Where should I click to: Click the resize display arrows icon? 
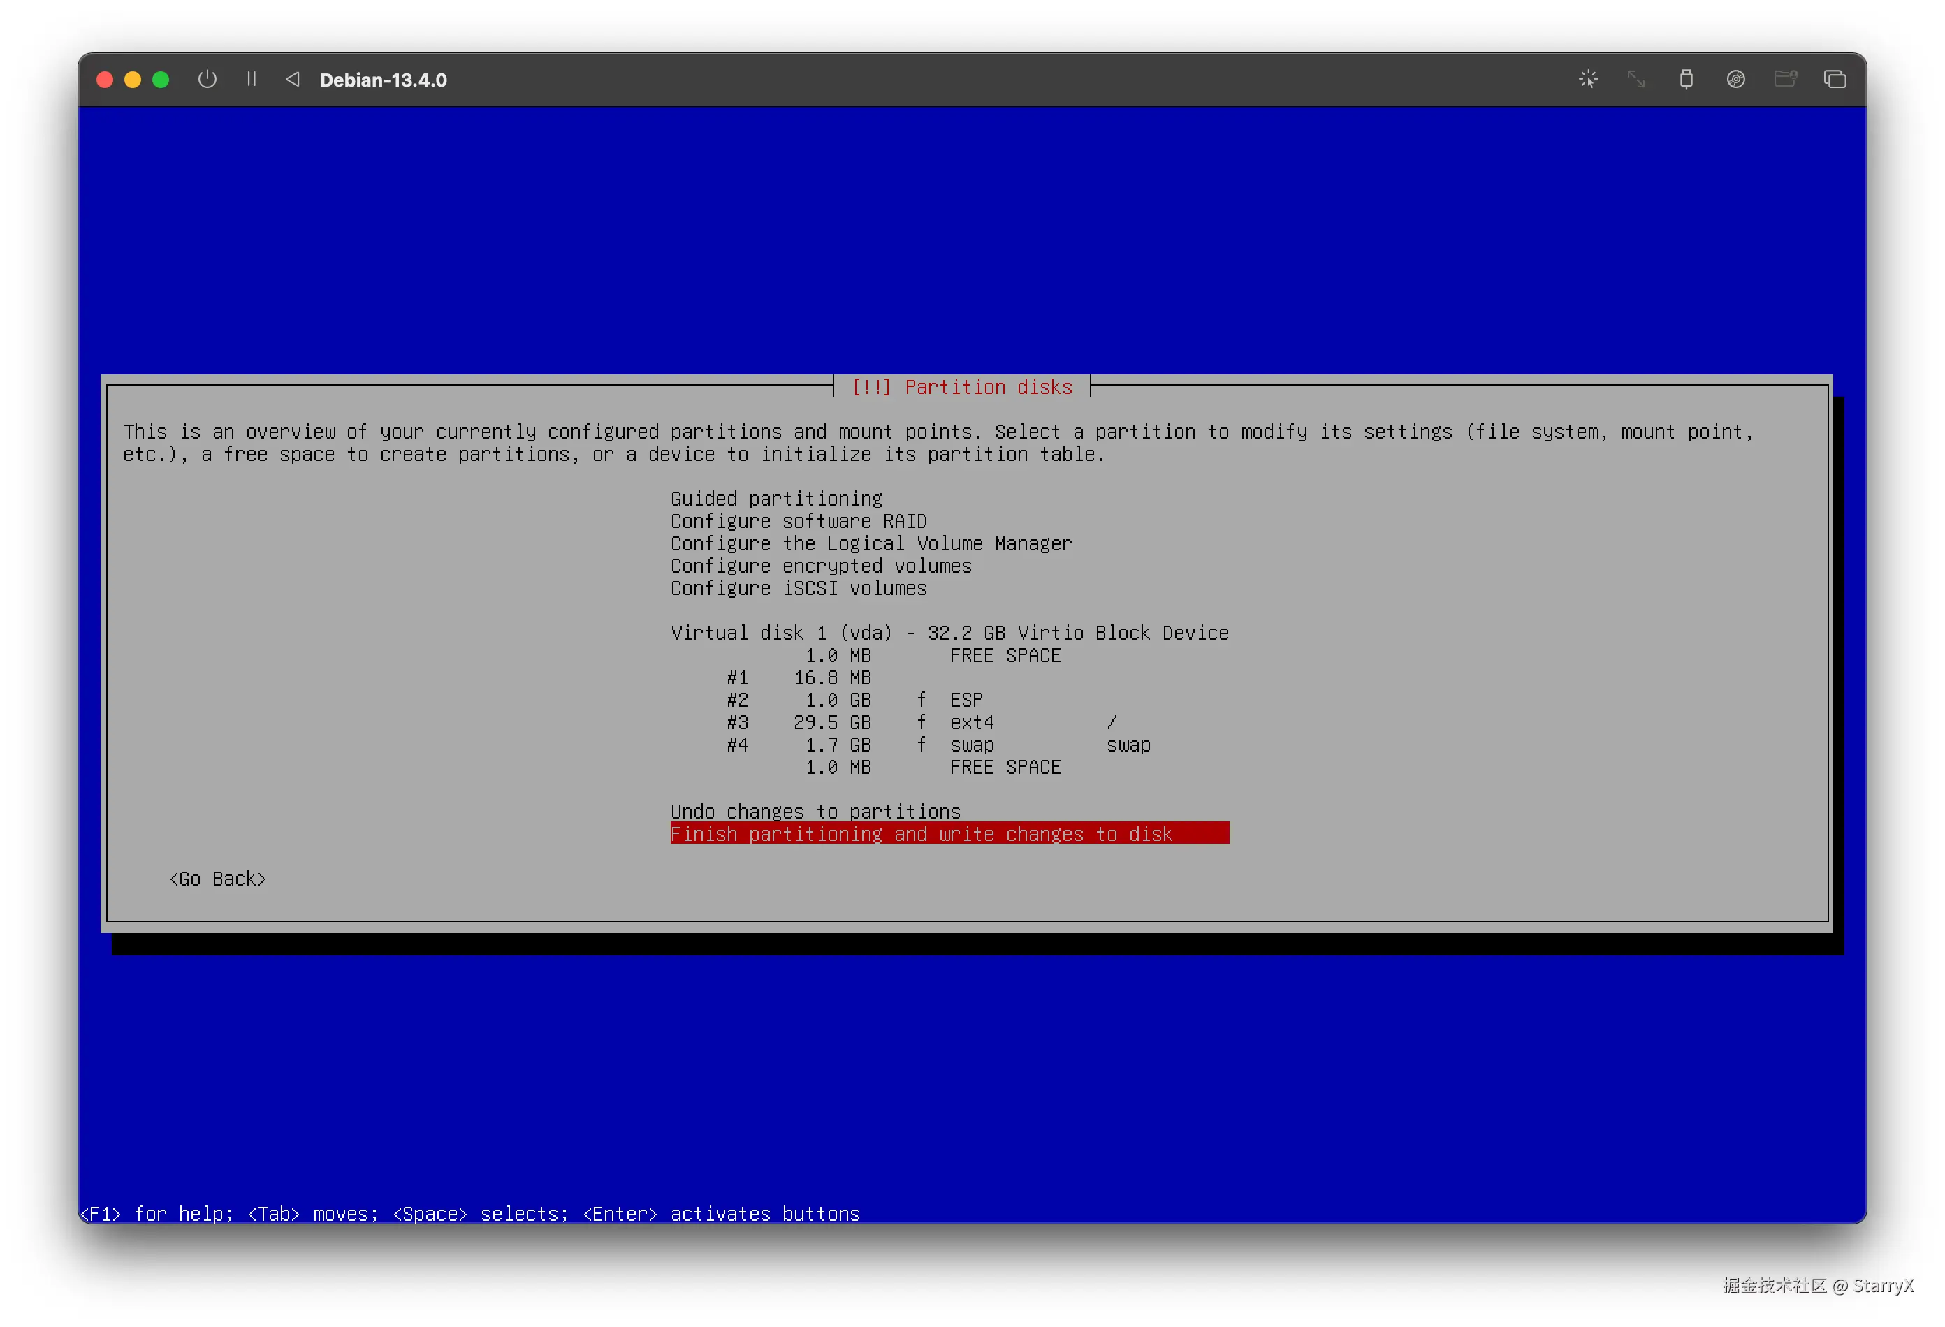point(1636,80)
